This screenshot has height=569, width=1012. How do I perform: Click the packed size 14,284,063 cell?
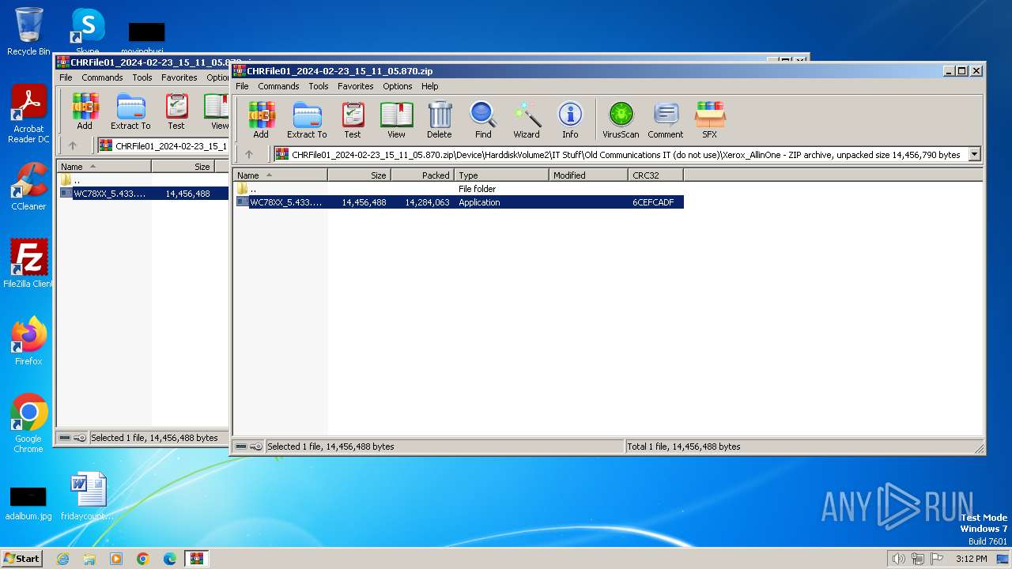(x=427, y=202)
